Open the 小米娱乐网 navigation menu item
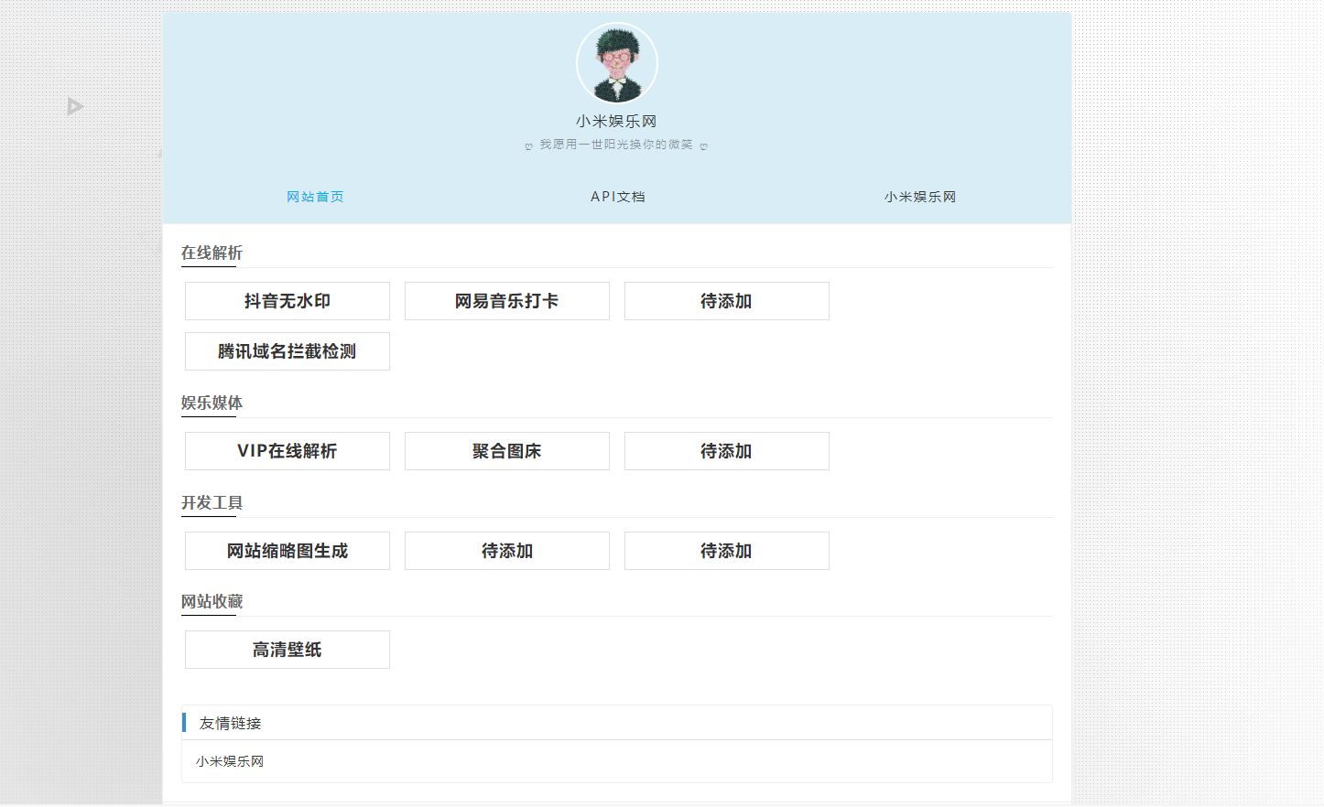Screen dimensions: 1324x807 point(919,197)
